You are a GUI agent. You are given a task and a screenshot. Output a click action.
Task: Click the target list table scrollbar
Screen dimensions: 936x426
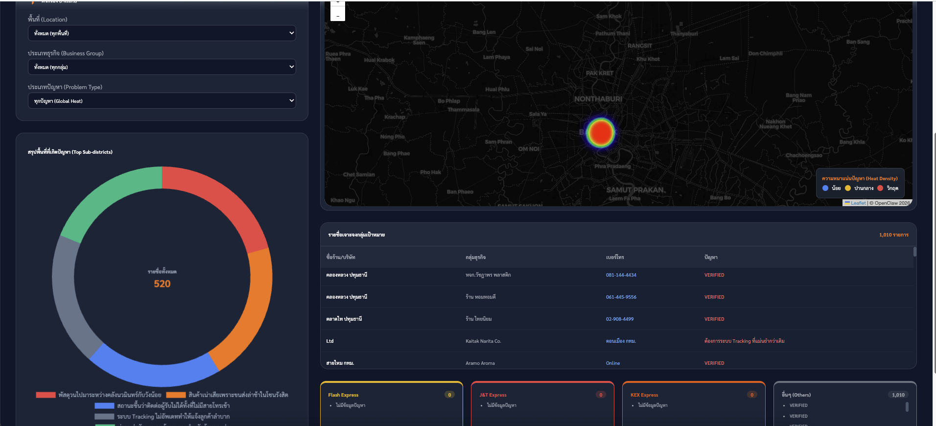coord(914,252)
